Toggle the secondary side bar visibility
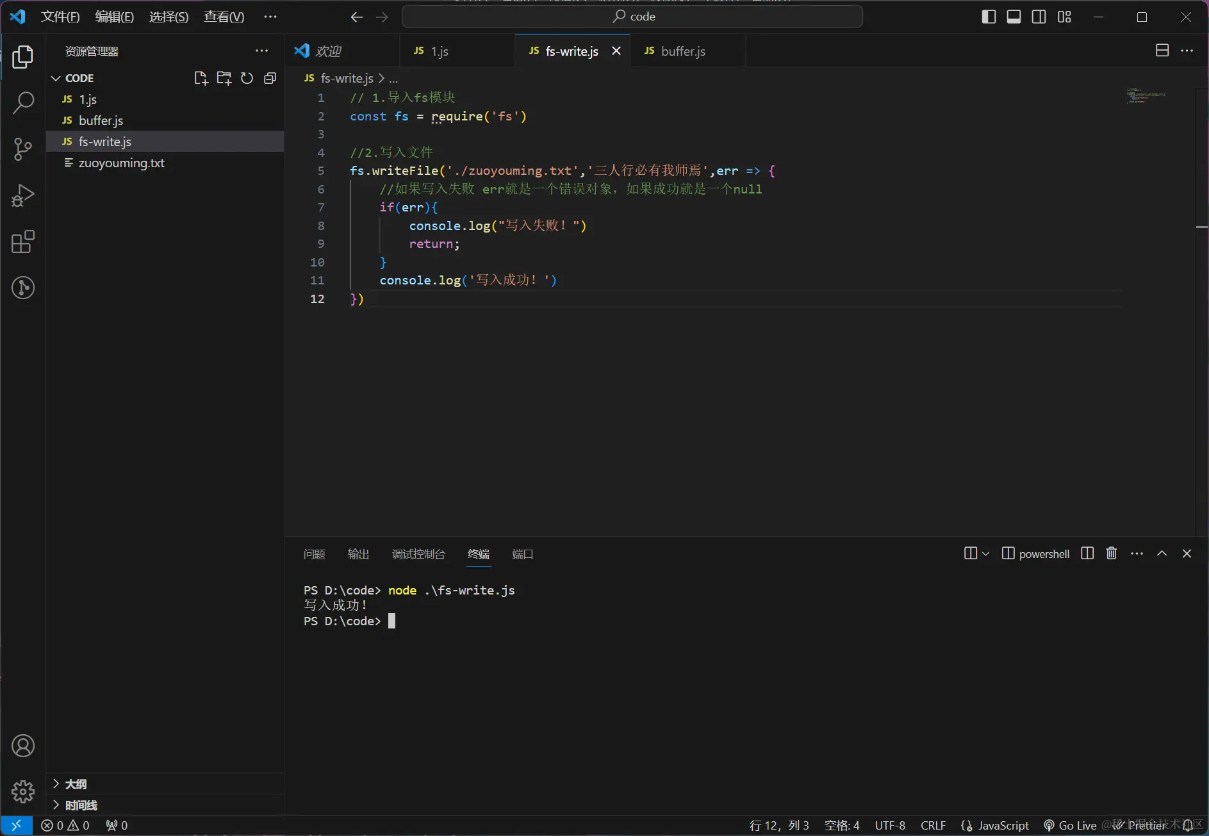Viewport: 1209px width, 836px height. click(1039, 17)
